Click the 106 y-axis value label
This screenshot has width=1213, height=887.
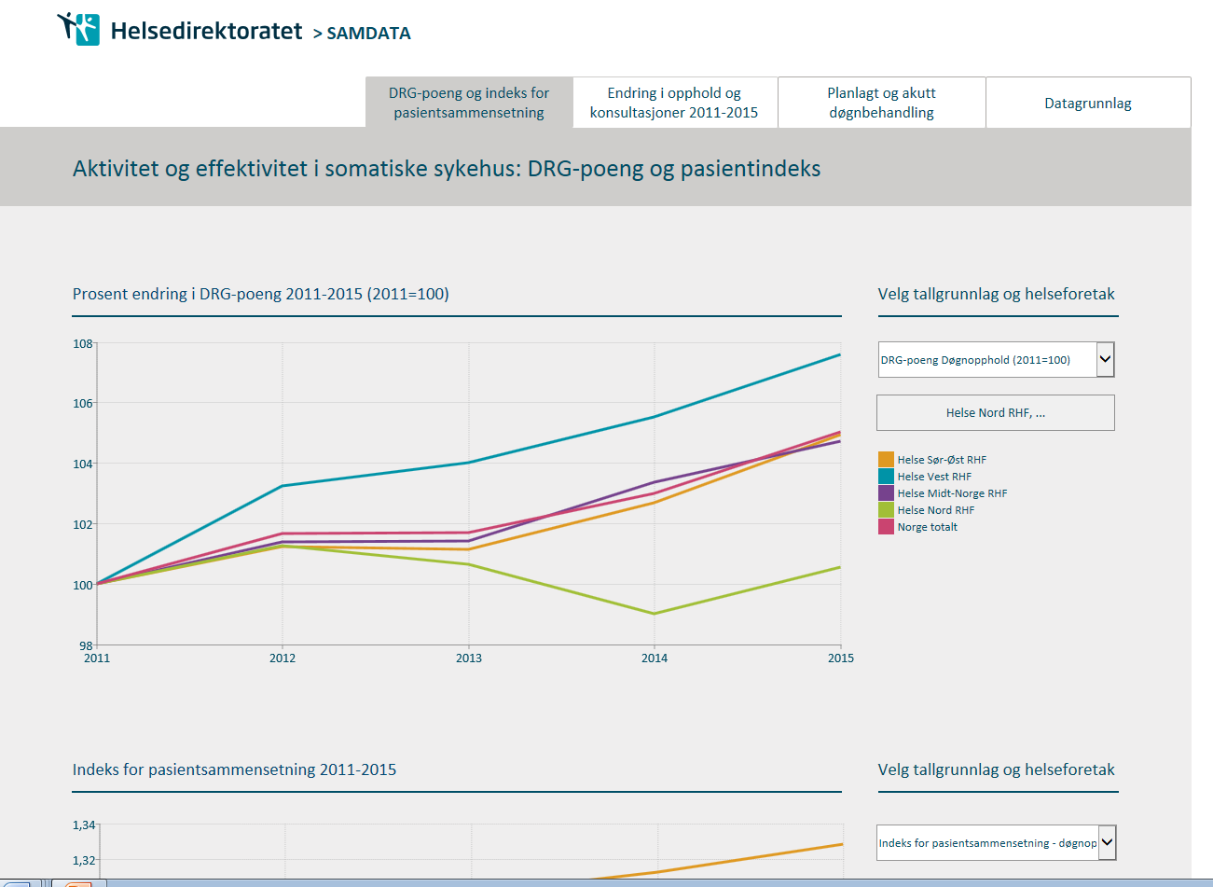(83, 403)
